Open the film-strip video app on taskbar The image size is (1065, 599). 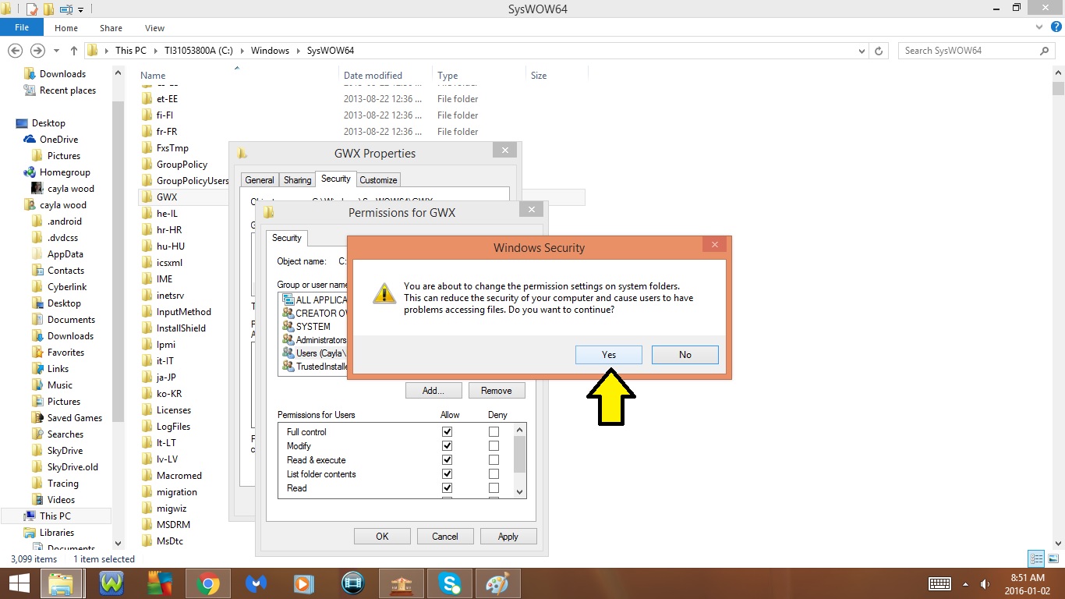pos(352,583)
